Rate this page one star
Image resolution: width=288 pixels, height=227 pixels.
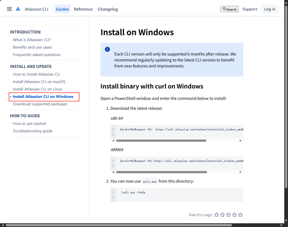[x=217, y=215]
